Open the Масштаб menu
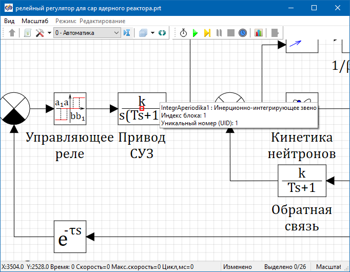This screenshot has width=350, height=272. 35,21
